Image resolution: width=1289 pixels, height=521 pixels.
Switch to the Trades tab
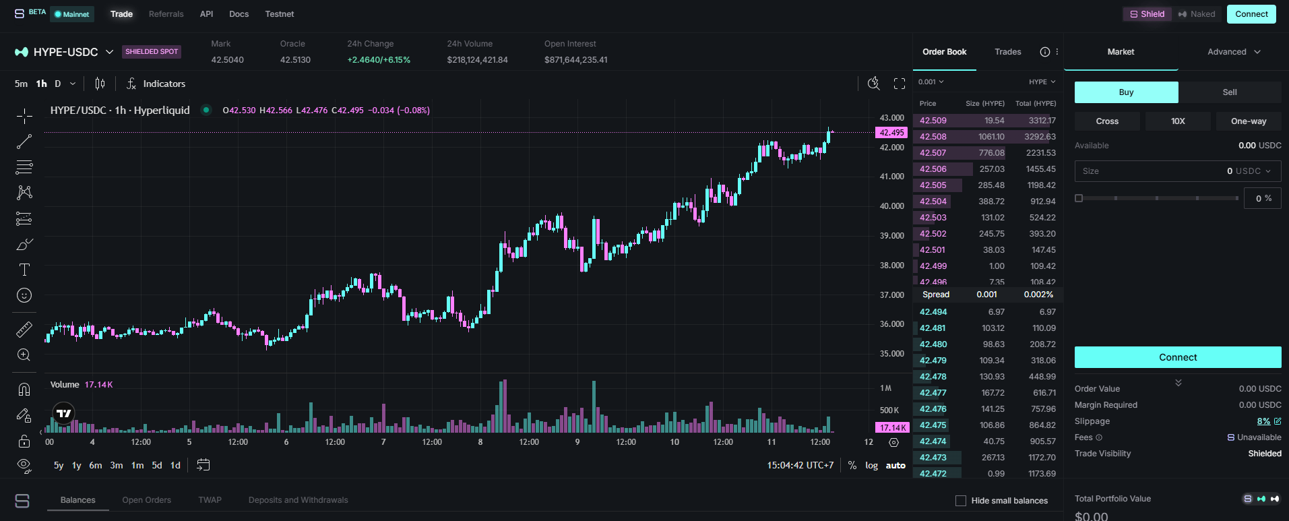tap(1007, 52)
